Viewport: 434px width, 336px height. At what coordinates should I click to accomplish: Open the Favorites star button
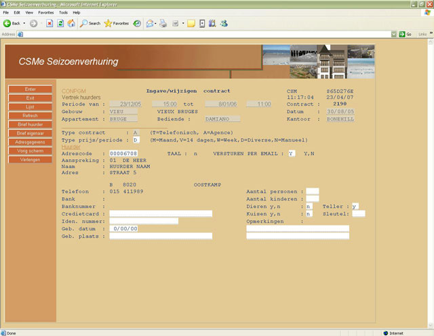(116, 23)
